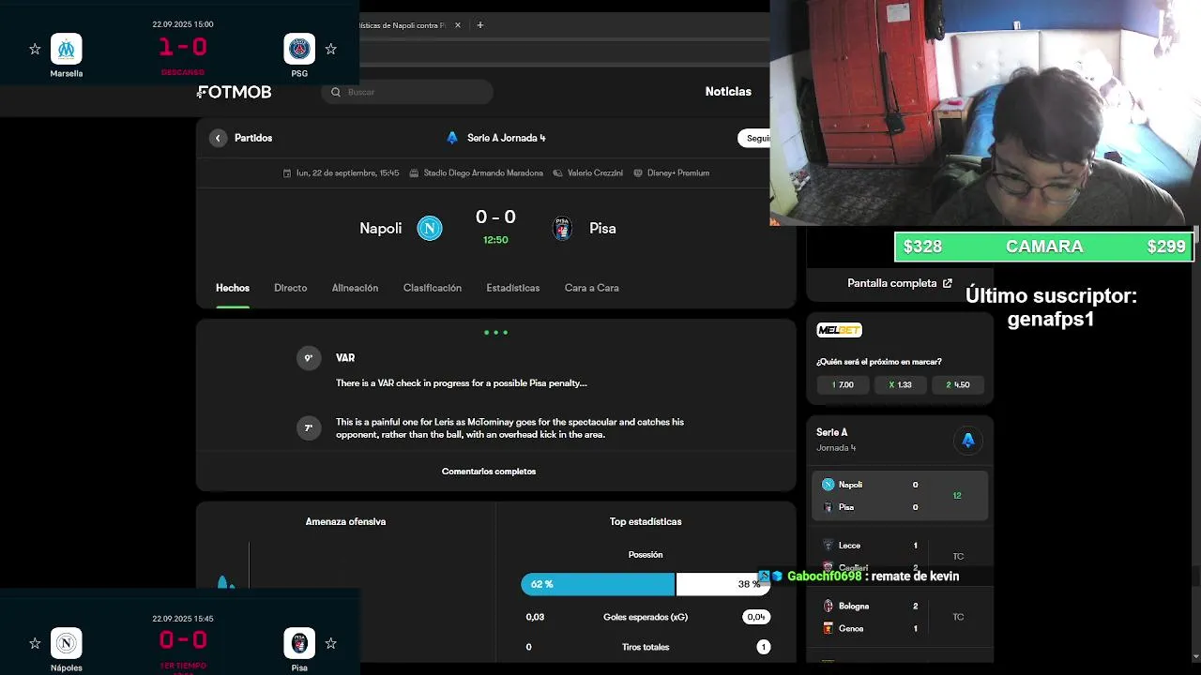
Task: Click the Napoli team name in header
Action: pyautogui.click(x=381, y=228)
